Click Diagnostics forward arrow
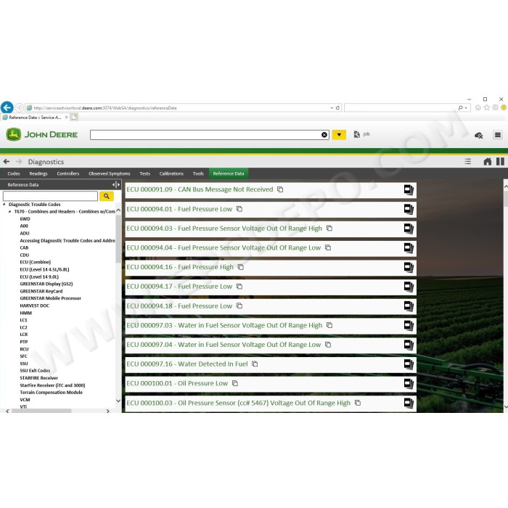The height and width of the screenshot is (508, 508). pyautogui.click(x=19, y=161)
